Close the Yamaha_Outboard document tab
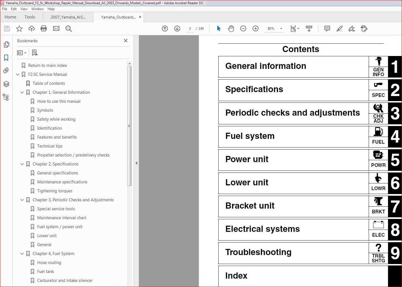Screen dimensions: 402x287 point(140,17)
